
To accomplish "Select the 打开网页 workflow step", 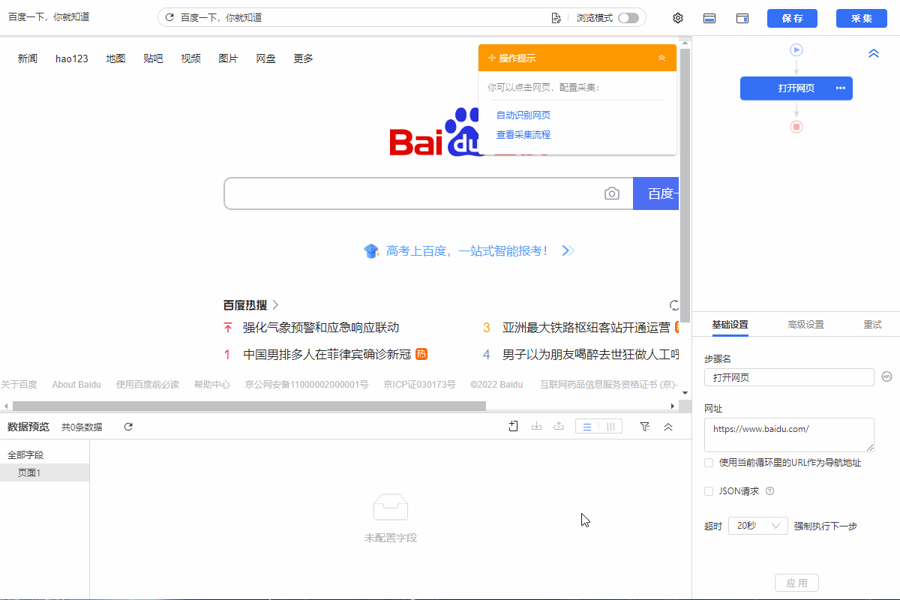I will coord(796,88).
